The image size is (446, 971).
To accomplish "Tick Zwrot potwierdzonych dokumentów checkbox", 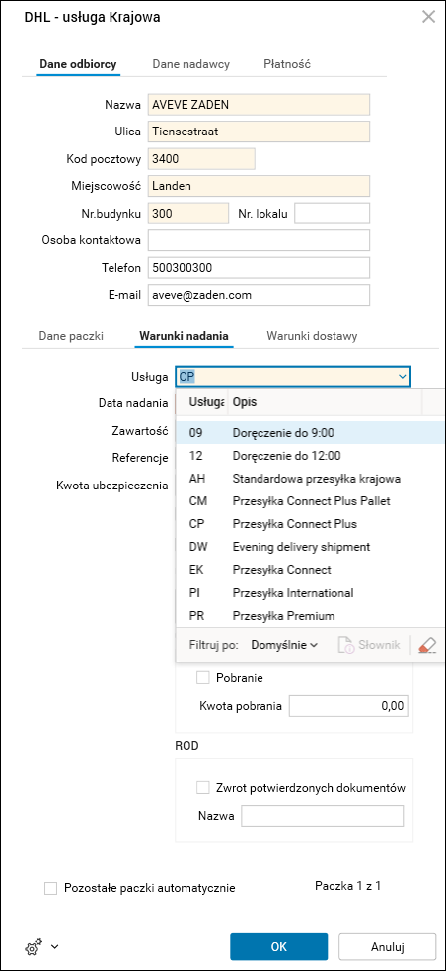I will tap(202, 788).
